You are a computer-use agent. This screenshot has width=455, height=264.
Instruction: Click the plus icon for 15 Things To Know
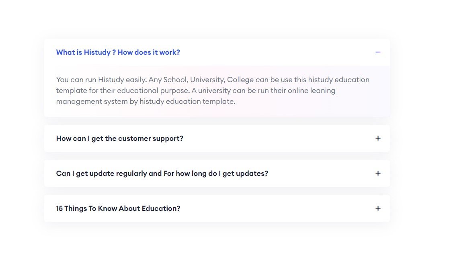377,208
